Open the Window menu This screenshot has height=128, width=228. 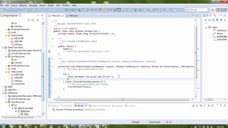click(66, 5)
